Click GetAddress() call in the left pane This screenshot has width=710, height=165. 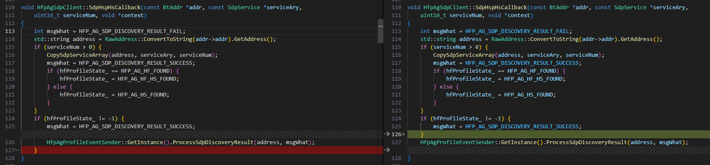coord(253,39)
